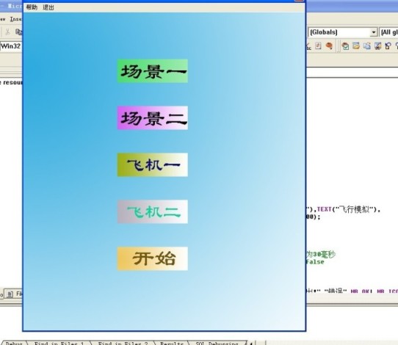Click the 开始 start button
This screenshot has width=398, height=345.
[x=153, y=258]
